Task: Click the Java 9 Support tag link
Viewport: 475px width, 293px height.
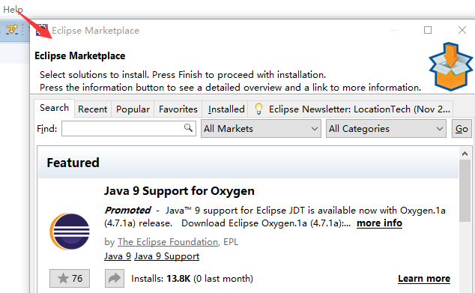Action: point(166,256)
